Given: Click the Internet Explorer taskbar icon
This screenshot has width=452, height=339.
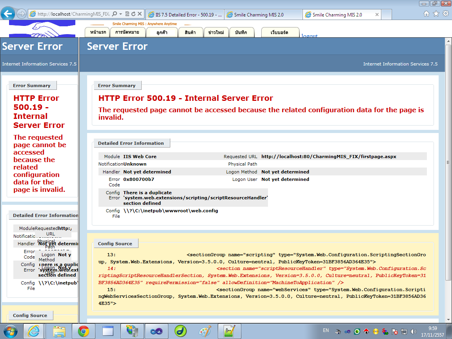Looking at the screenshot, I should click(x=33, y=331).
